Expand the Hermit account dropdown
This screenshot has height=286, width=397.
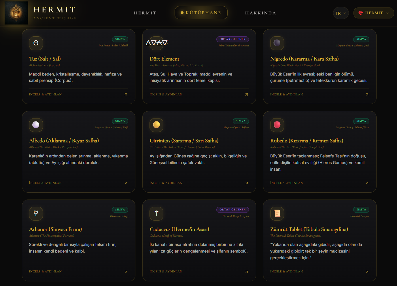click(x=374, y=13)
